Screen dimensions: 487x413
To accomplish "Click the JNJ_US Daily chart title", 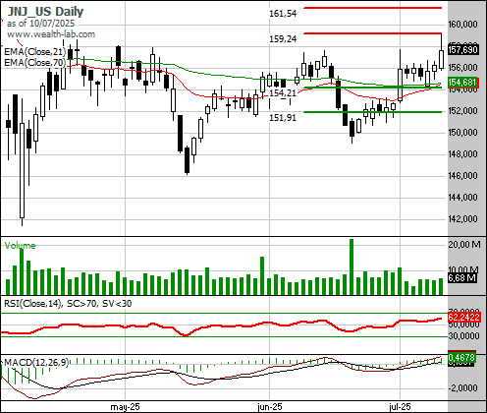I will click(x=45, y=12).
